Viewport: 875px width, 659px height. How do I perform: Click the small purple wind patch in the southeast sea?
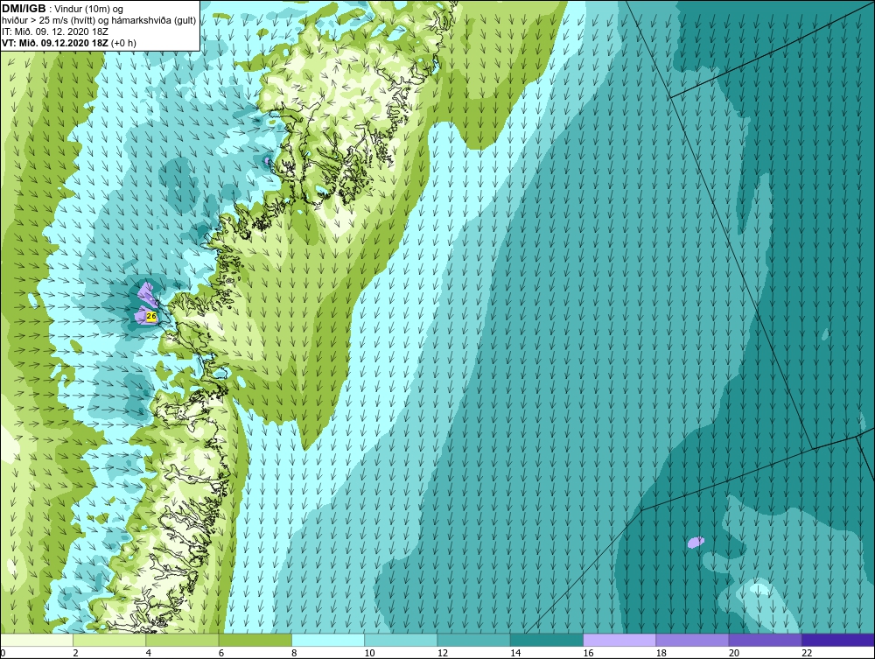click(696, 542)
